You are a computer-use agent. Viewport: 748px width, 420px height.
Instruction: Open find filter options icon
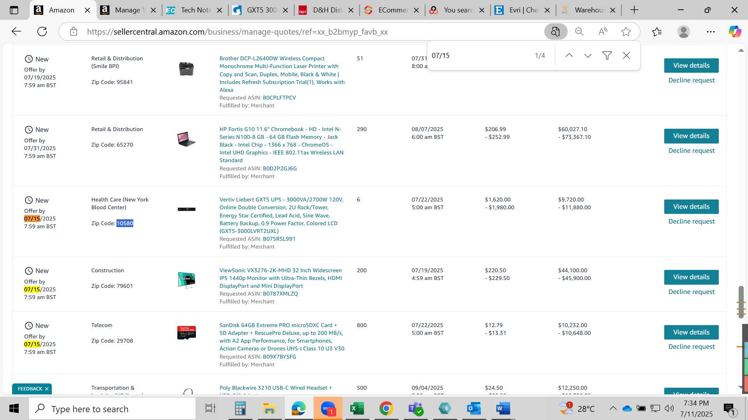tap(607, 56)
